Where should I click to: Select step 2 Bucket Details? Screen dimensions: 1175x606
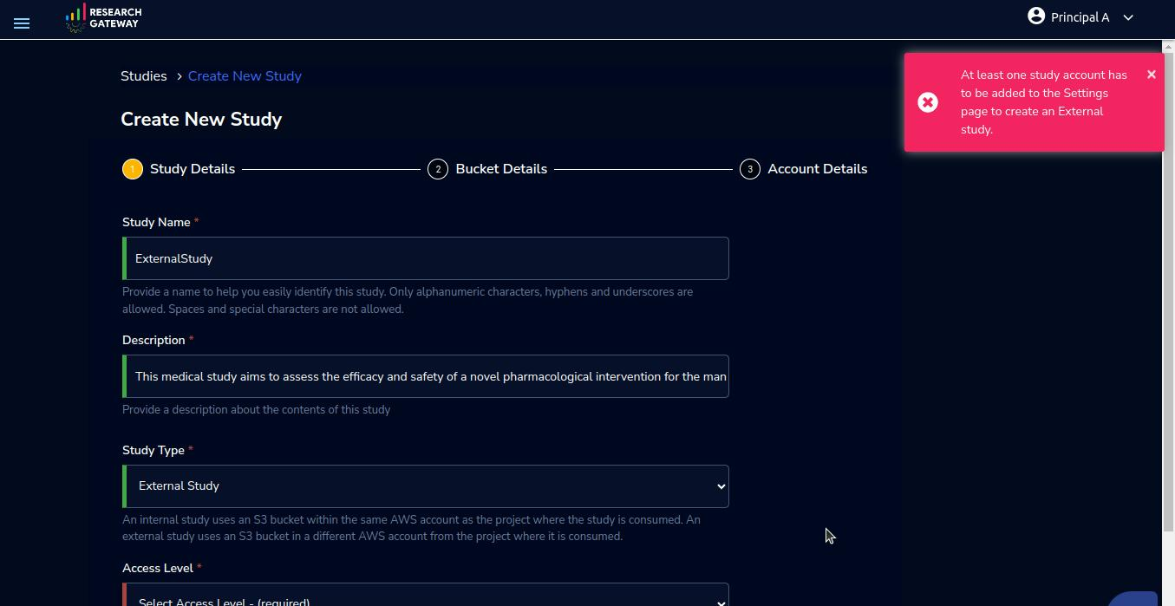pyautogui.click(x=487, y=169)
